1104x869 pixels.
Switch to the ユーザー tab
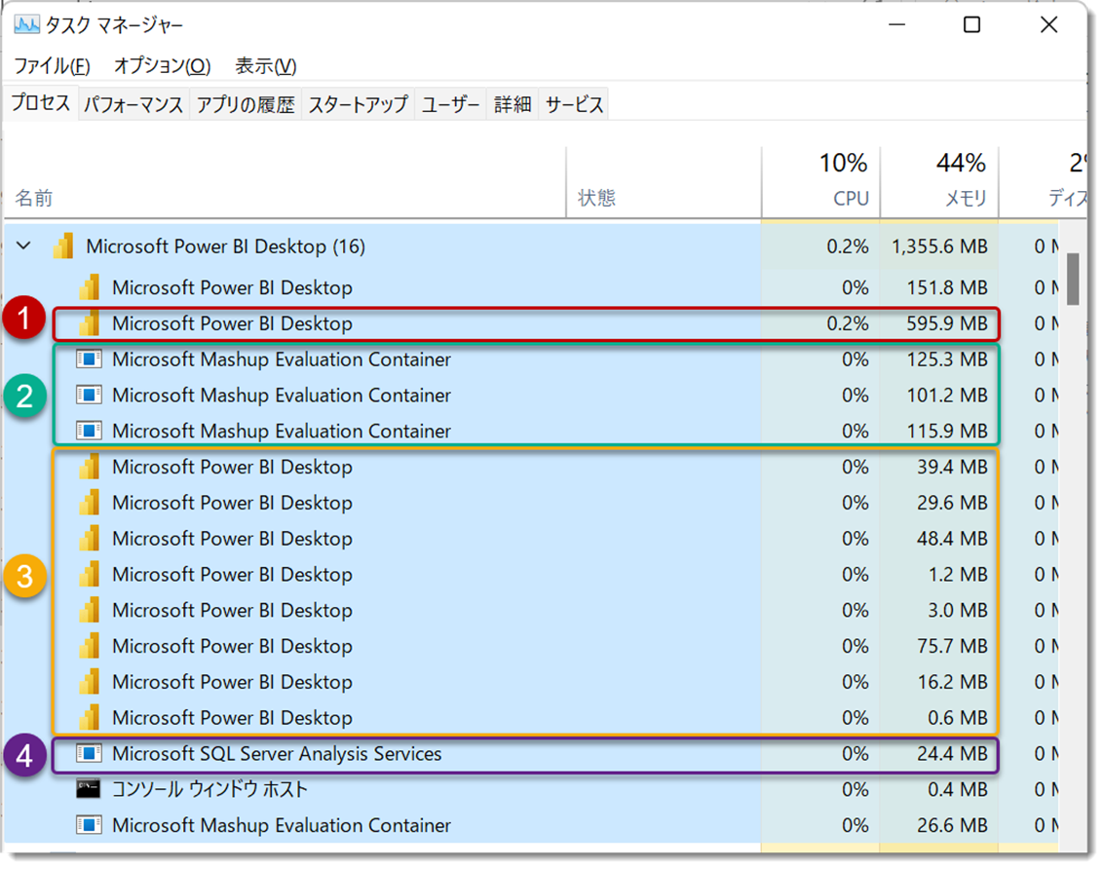point(450,104)
